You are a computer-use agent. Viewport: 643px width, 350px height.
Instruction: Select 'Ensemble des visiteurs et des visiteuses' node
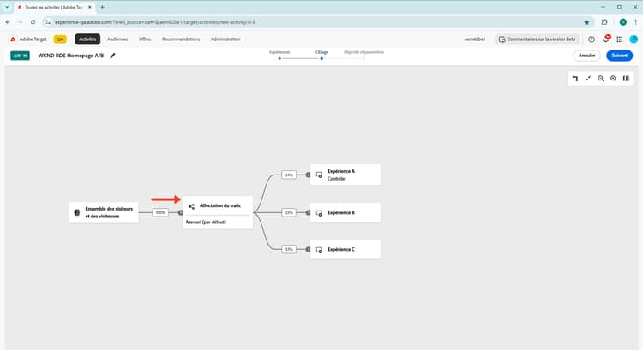pyautogui.click(x=104, y=212)
